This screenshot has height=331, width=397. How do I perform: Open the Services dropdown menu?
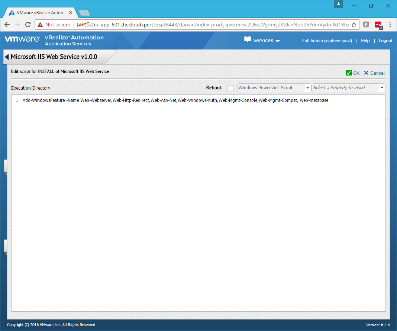(262, 41)
